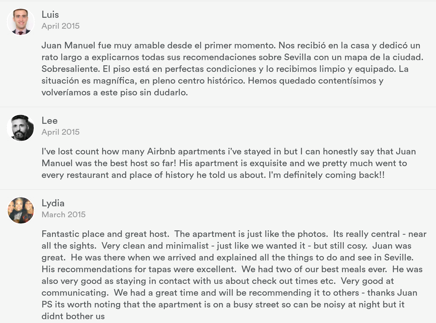Click the reviewer name Lee
Screen dimensions: 436x323
(x=49, y=121)
